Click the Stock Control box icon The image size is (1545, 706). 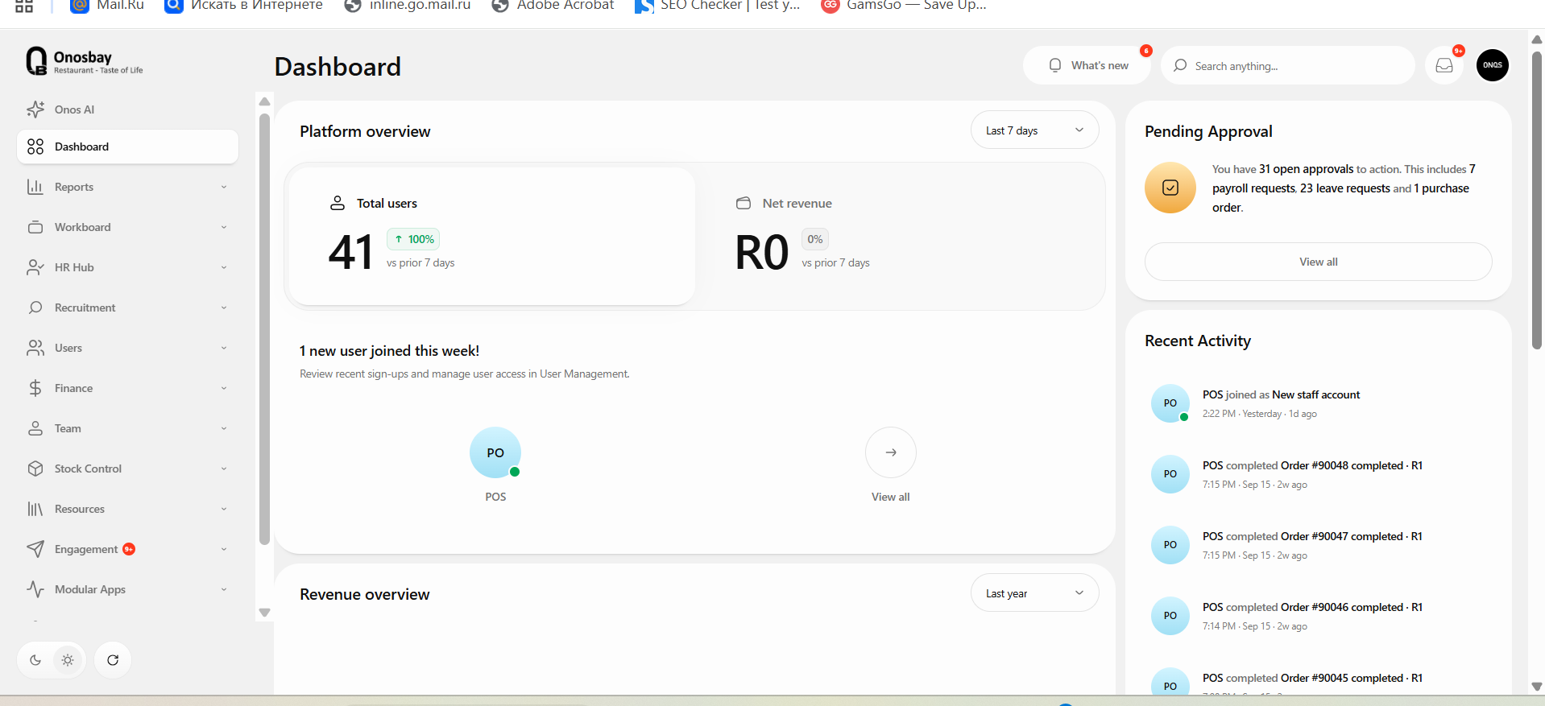coord(35,469)
